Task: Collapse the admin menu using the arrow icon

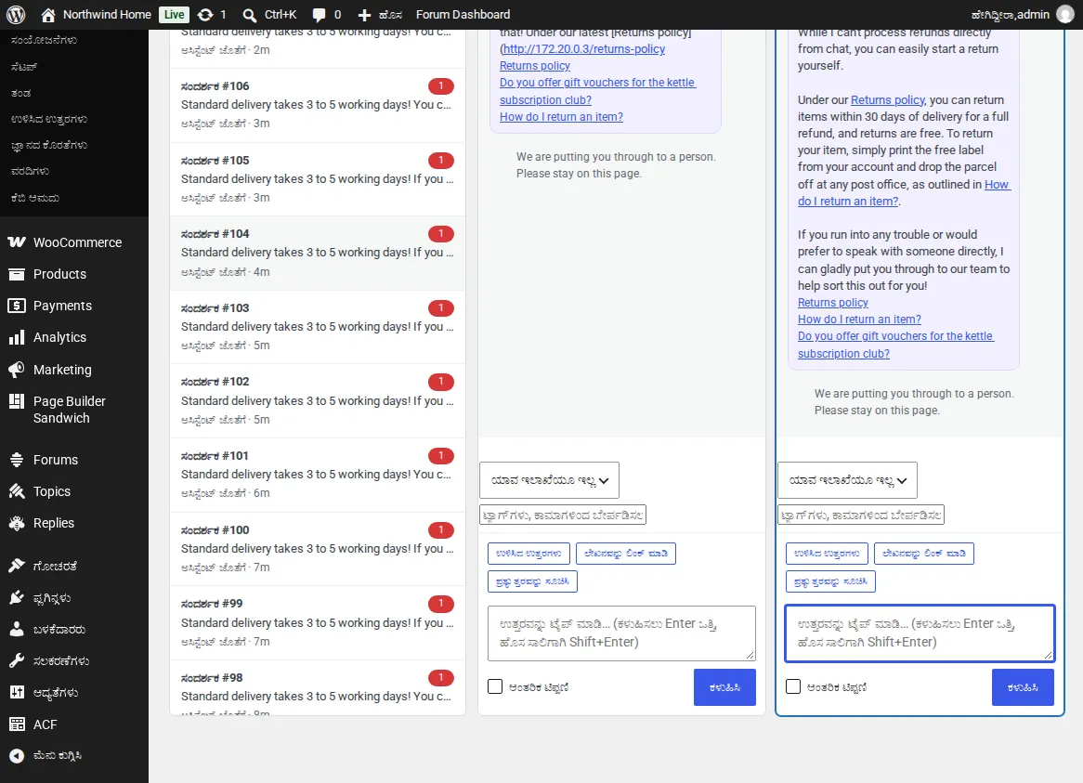Action: point(17,756)
